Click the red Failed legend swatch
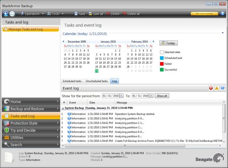 point(162,64)
